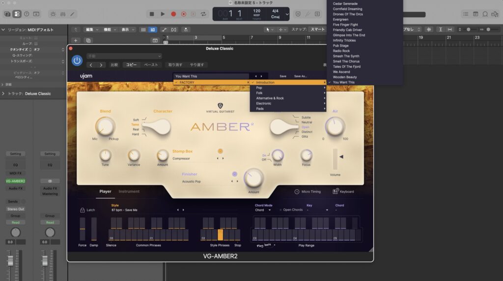
Task: Open the List Editors icon at top right
Action: 466,14
